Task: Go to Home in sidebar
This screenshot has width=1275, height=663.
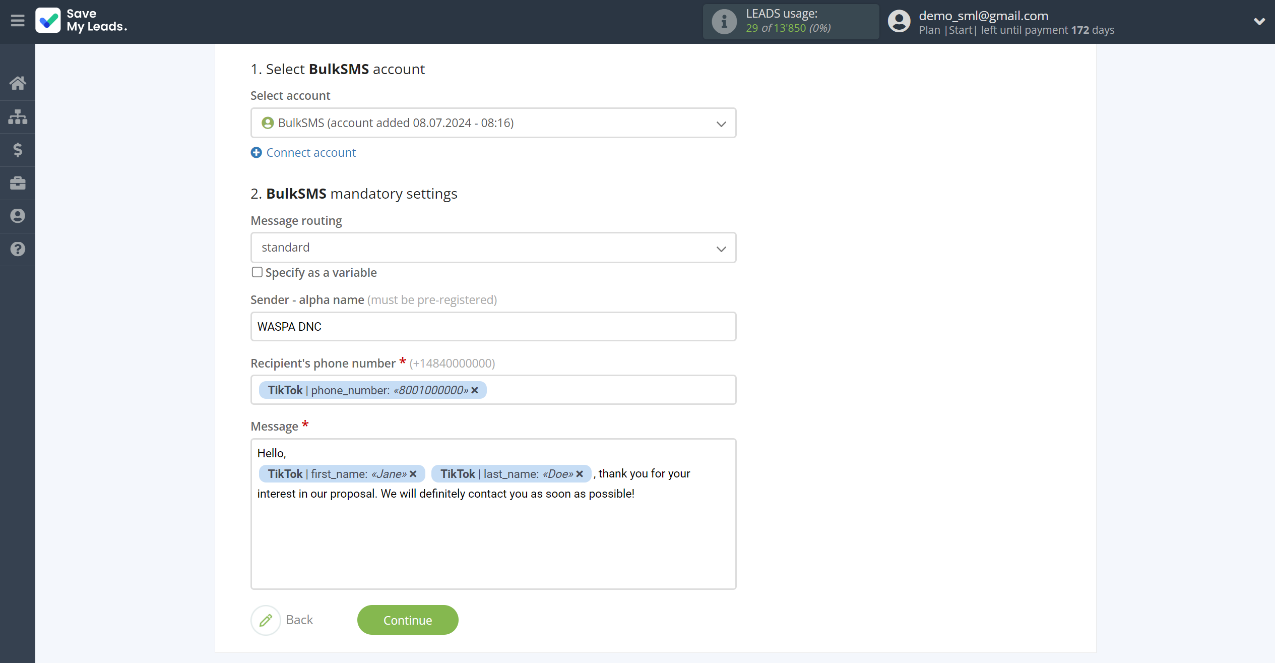Action: pos(18,83)
